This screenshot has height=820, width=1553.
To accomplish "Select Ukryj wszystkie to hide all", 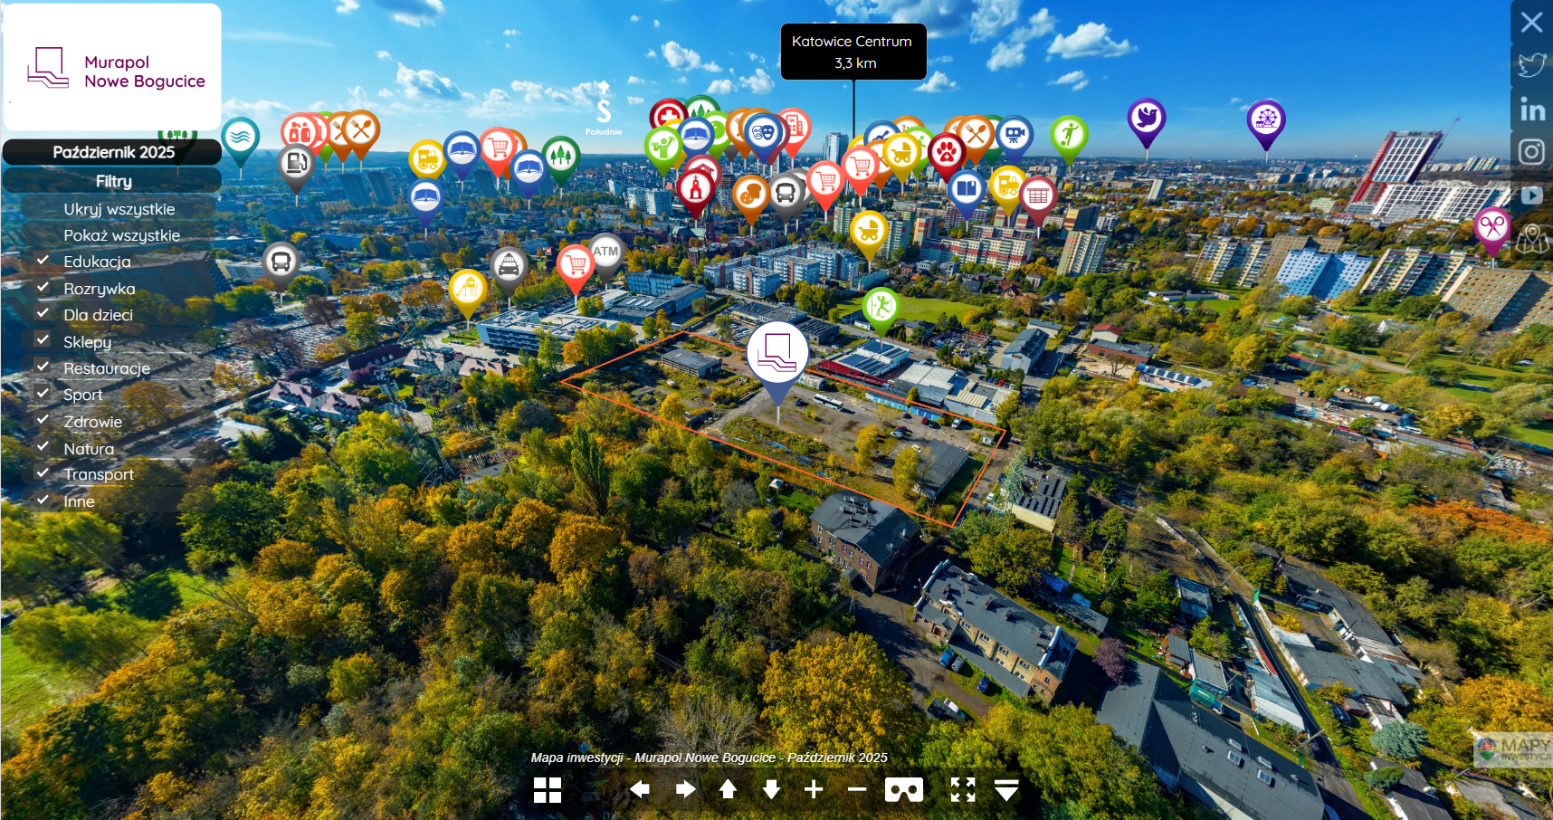I will click(119, 209).
